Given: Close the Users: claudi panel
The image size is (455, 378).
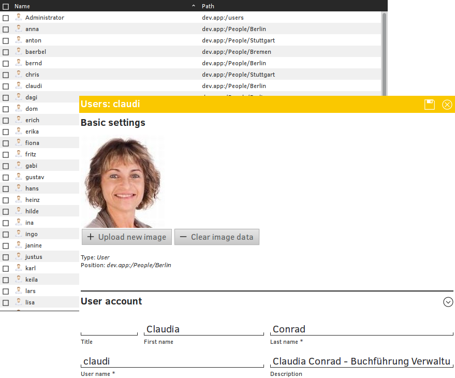Looking at the screenshot, I should [447, 105].
